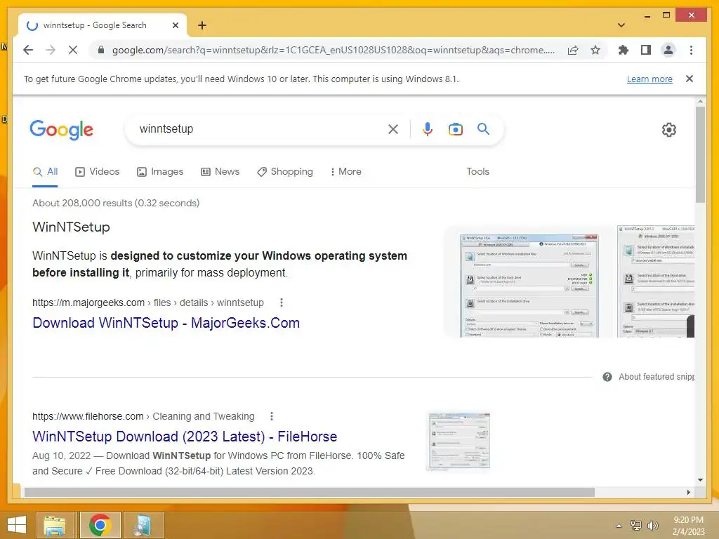This screenshot has width=719, height=539.
Task: Stop loading the page
Action: coord(73,50)
